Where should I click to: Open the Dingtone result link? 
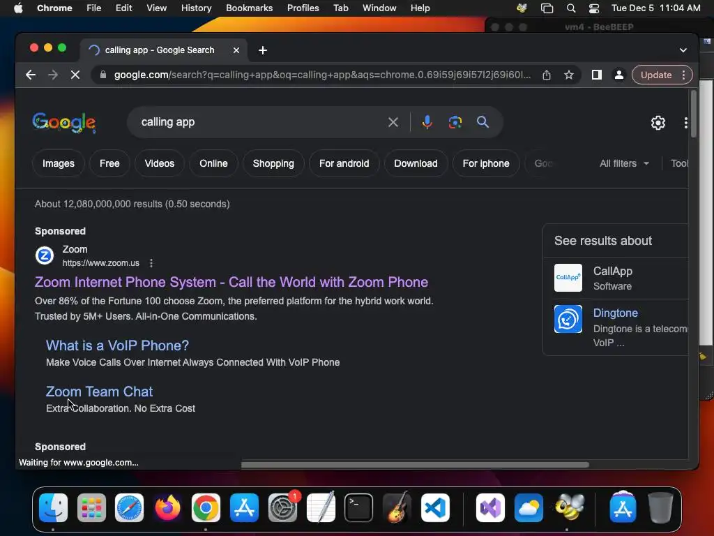[615, 313]
